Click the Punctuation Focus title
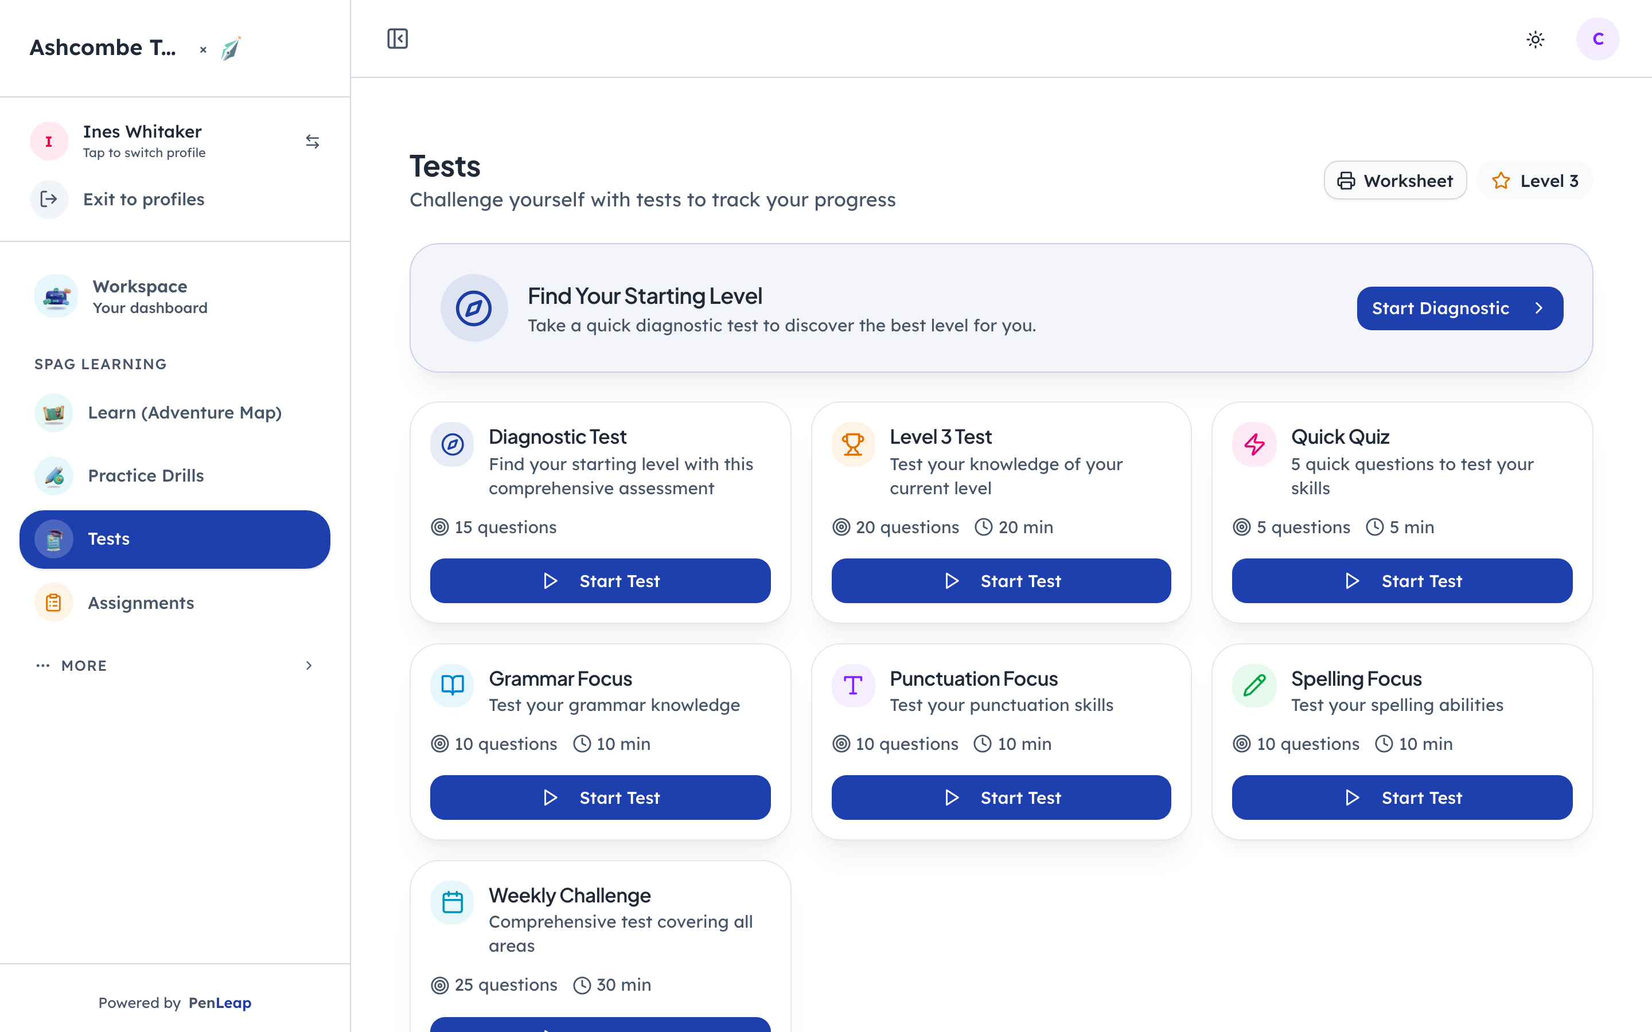The image size is (1652, 1032). point(973,679)
